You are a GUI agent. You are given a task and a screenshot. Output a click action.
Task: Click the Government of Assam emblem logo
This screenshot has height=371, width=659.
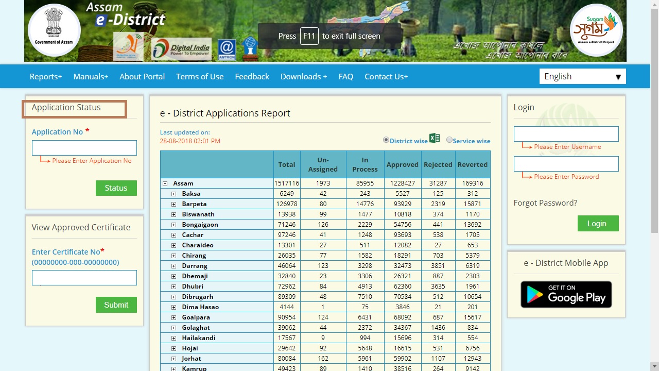(x=54, y=30)
